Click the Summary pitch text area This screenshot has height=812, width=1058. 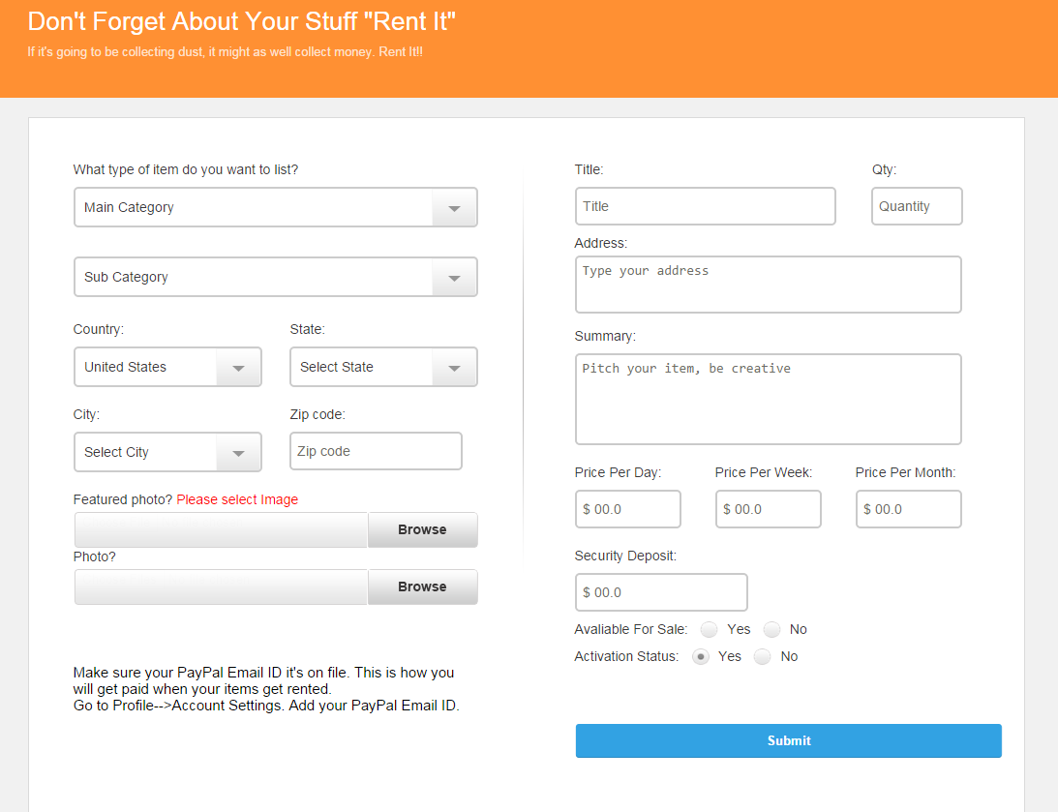pos(768,400)
